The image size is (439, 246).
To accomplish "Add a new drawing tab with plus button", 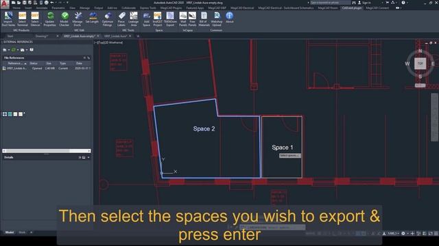I will coord(138,36).
